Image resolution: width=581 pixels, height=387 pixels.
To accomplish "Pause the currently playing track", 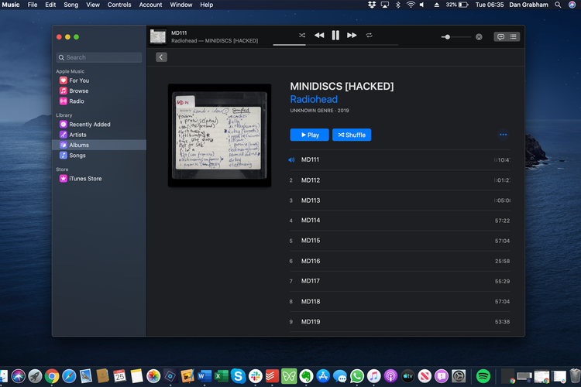I will (x=335, y=35).
